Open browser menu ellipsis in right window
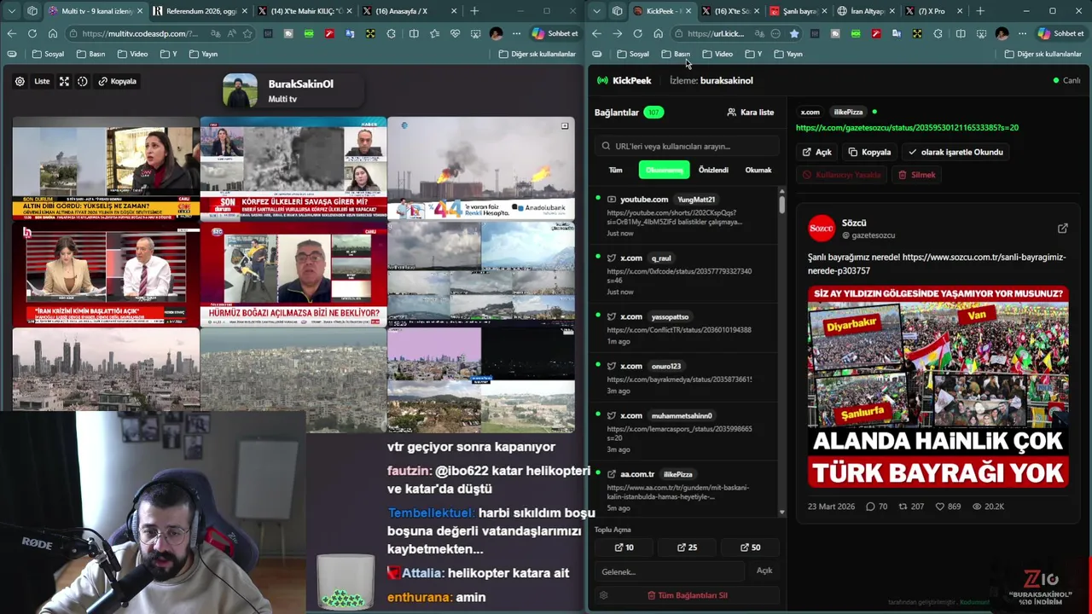Viewport: 1092px width, 614px height. click(1022, 33)
